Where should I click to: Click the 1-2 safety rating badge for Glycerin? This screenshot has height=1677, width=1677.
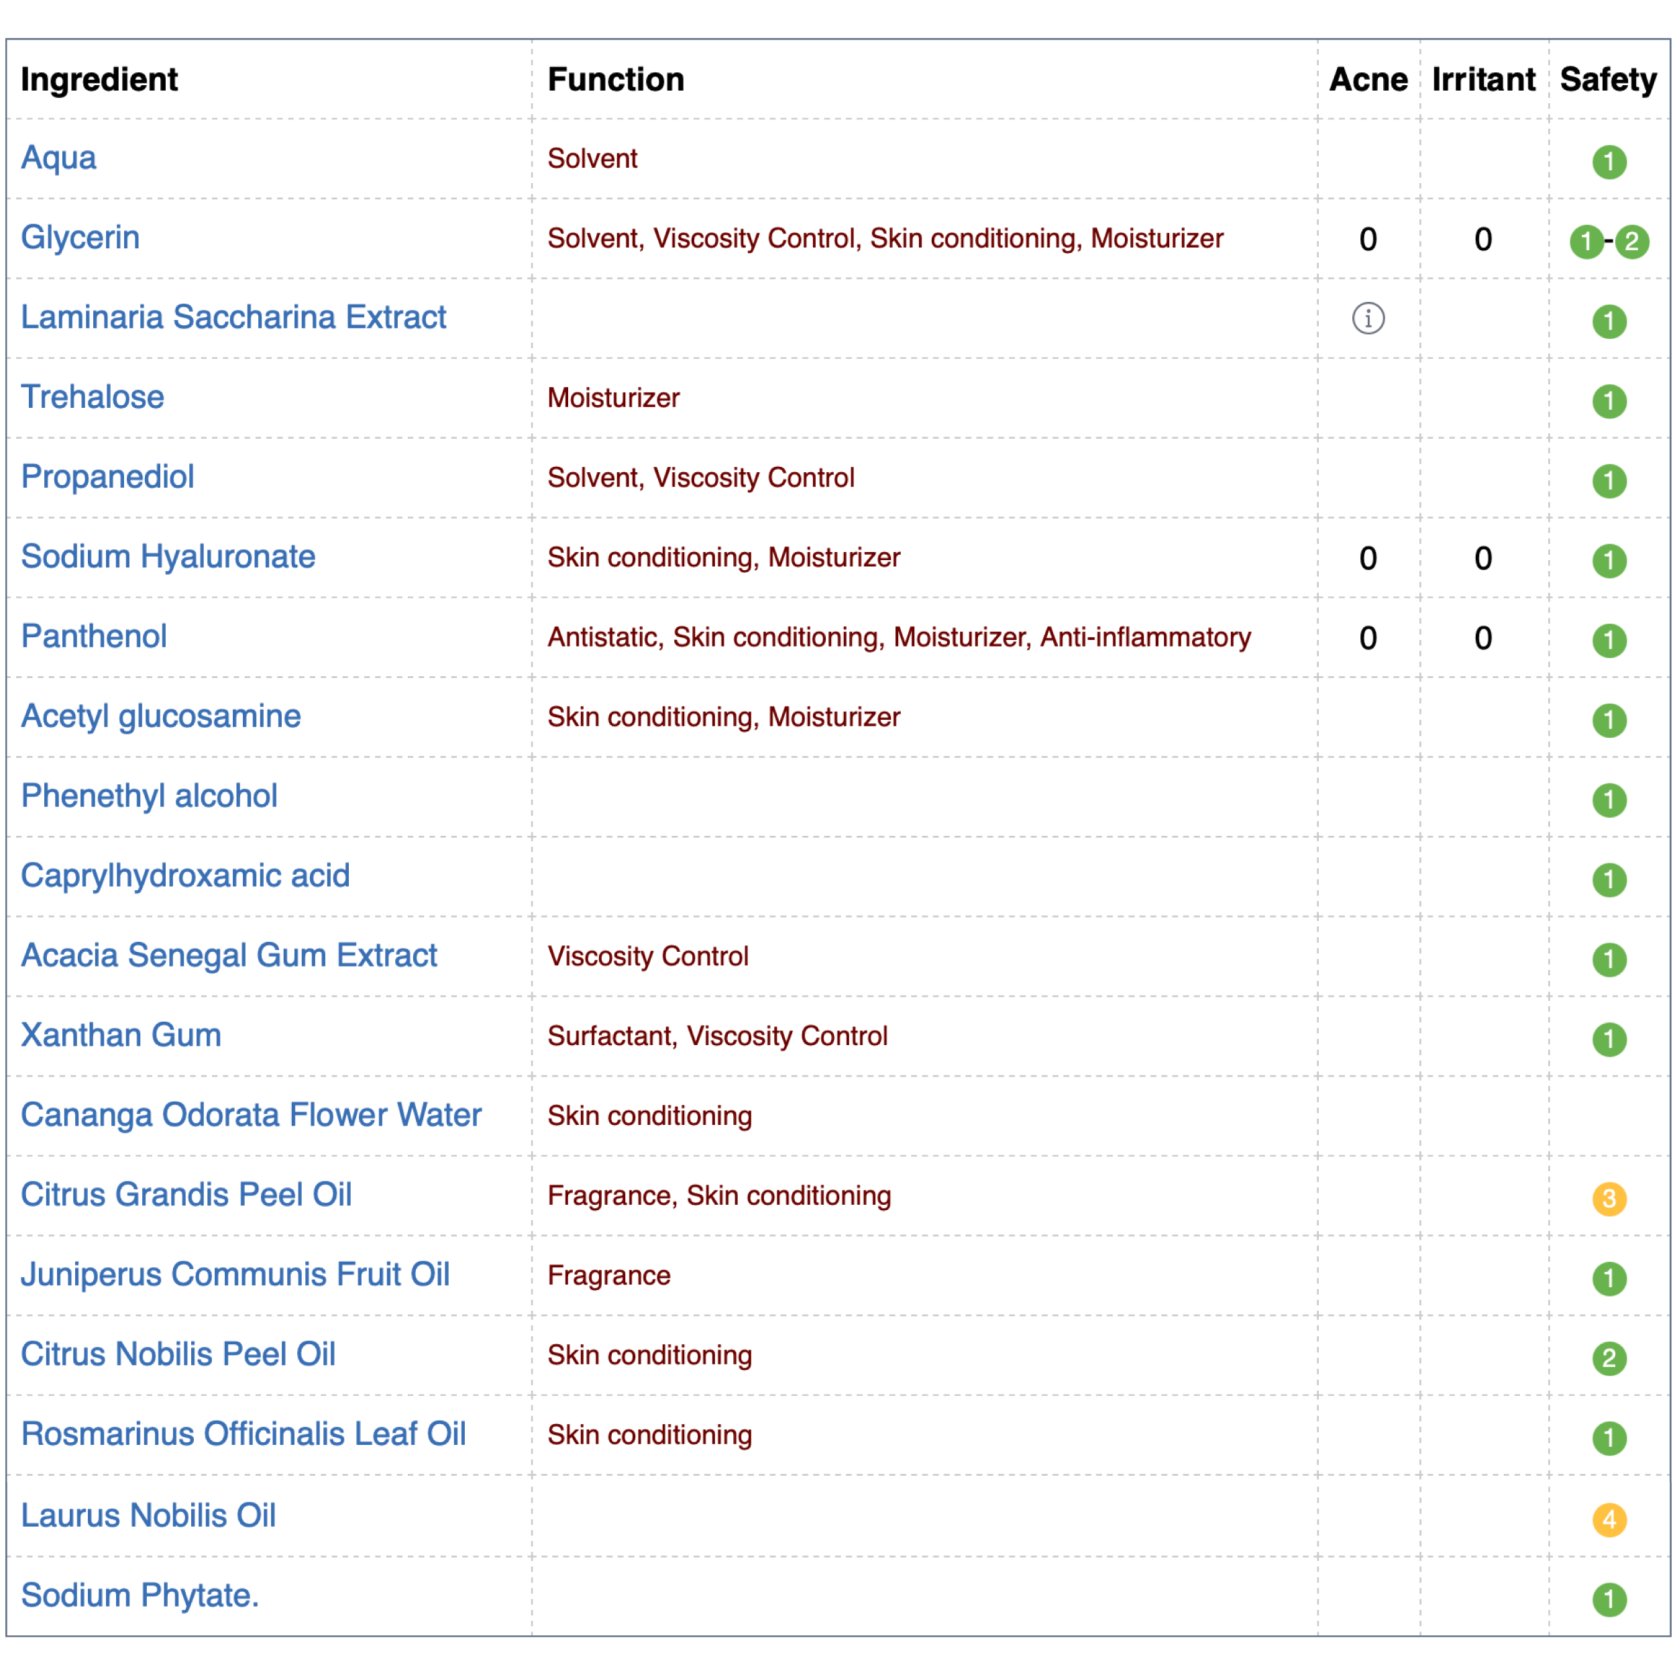point(1609,241)
